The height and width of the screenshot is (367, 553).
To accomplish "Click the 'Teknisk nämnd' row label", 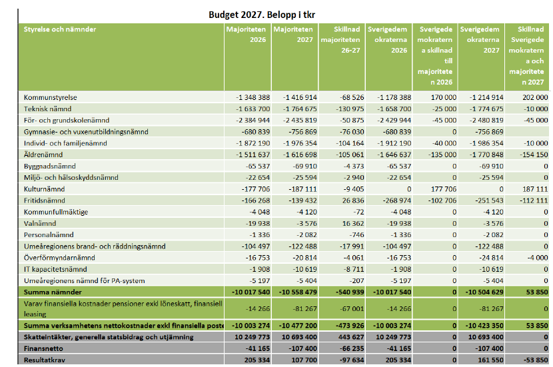I will (47, 109).
